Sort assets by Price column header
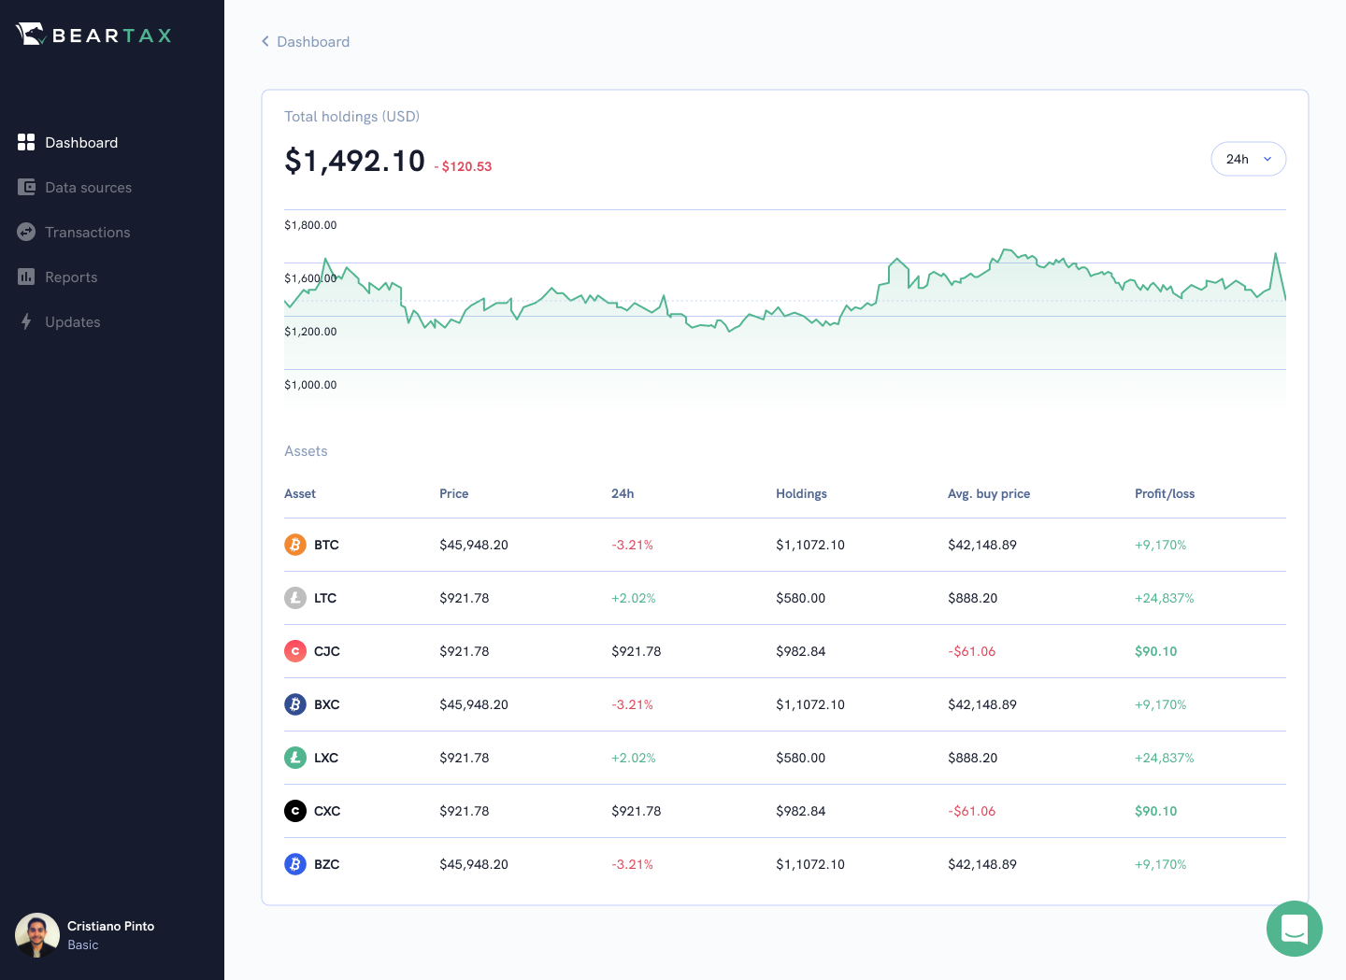 (453, 493)
